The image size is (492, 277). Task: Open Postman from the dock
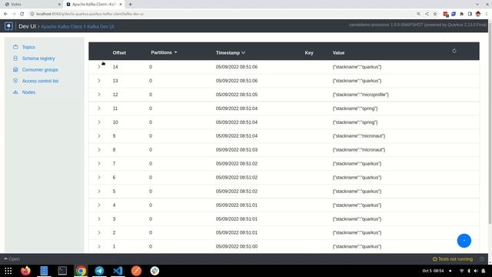[136, 271]
